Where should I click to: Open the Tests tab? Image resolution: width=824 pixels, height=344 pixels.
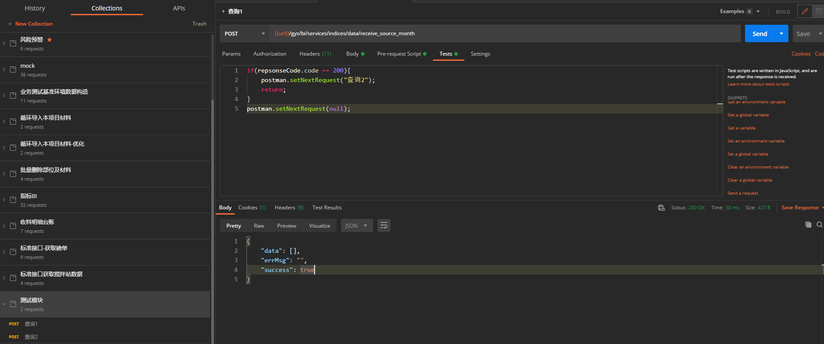point(448,54)
